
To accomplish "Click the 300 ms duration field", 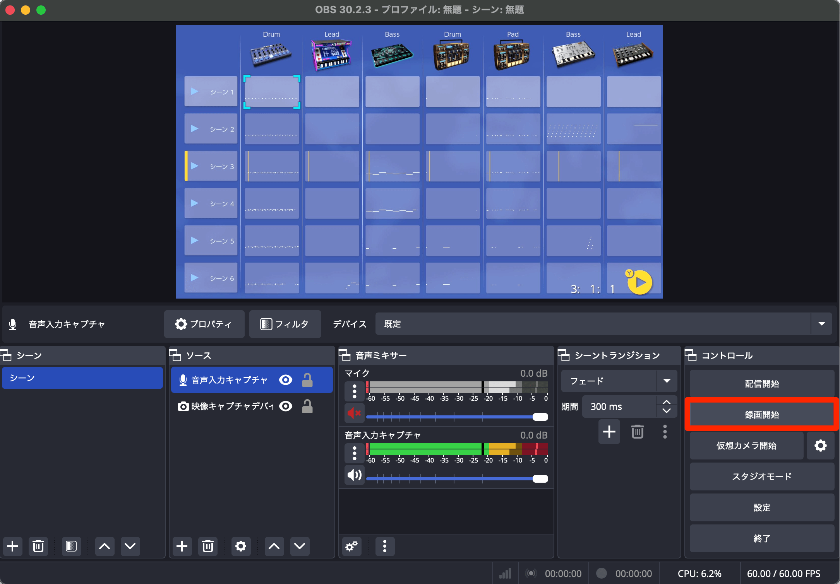I will click(619, 406).
